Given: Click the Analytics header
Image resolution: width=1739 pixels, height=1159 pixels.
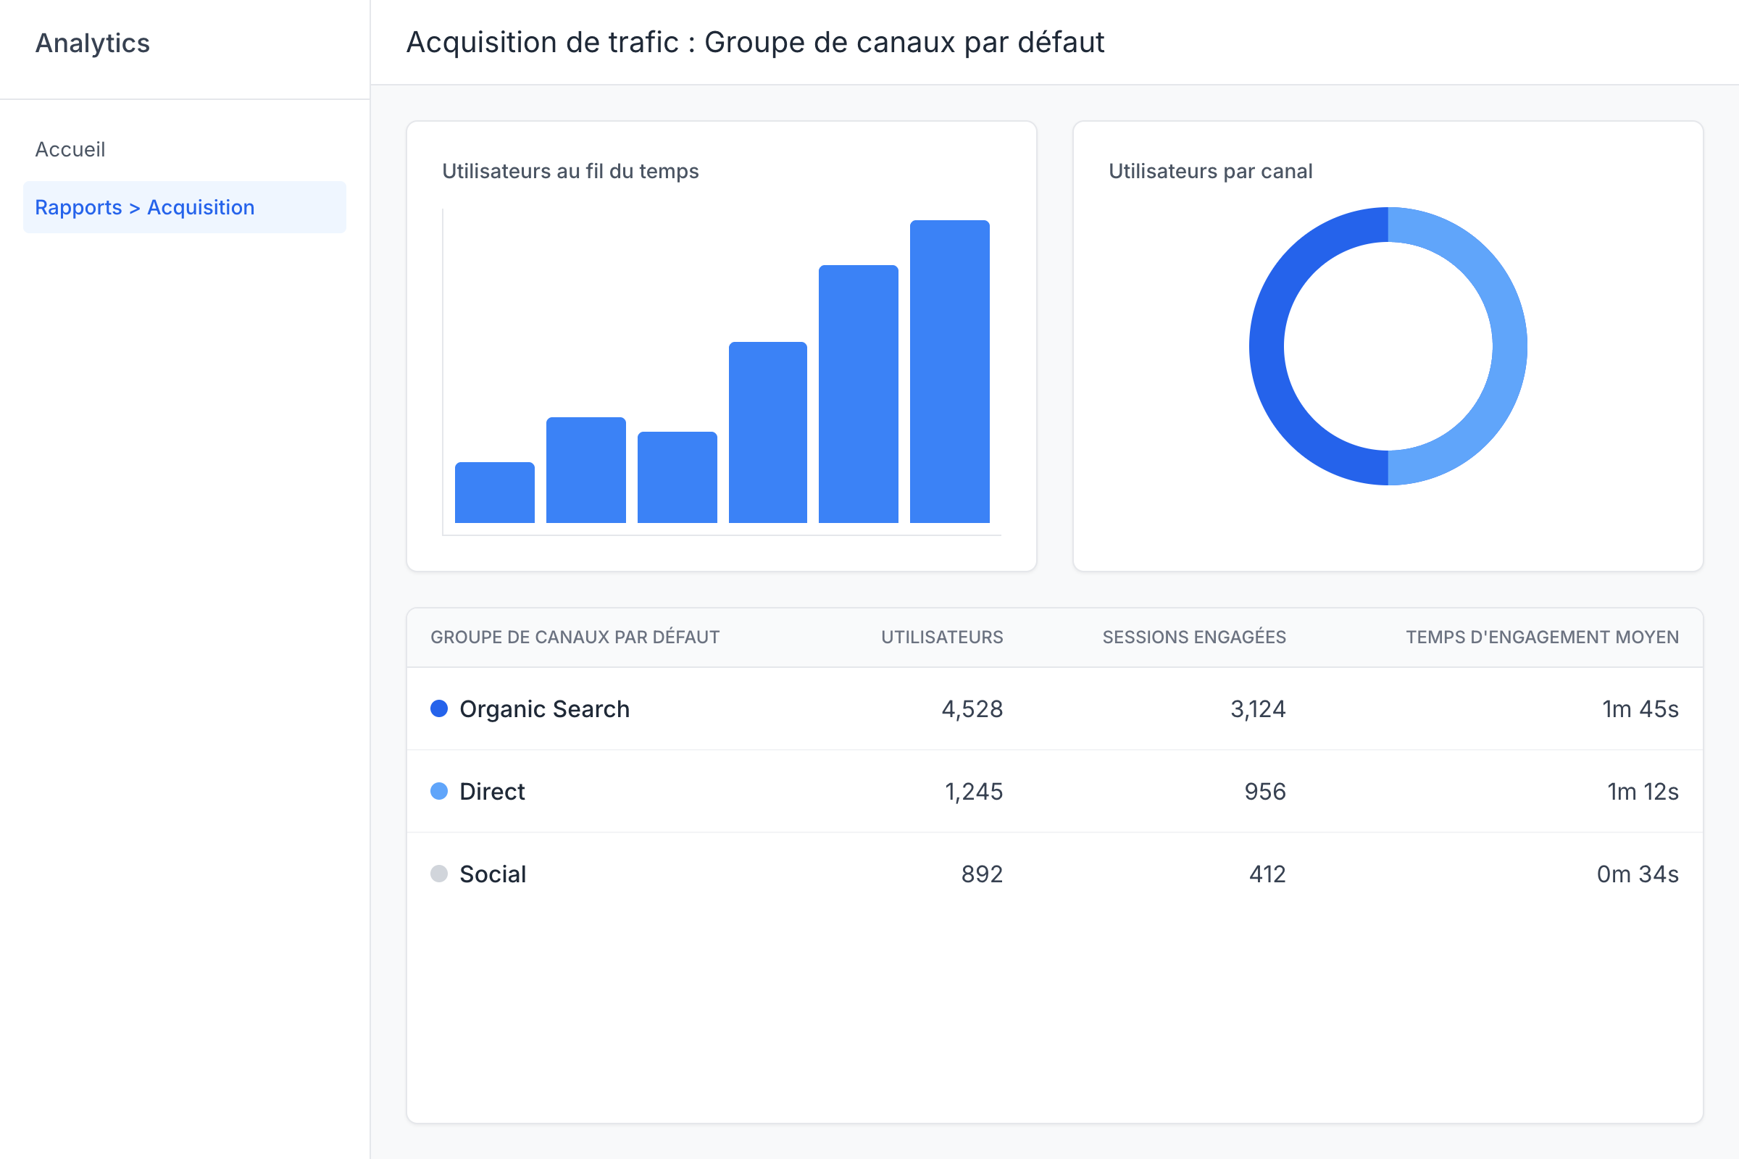Looking at the screenshot, I should (x=93, y=43).
